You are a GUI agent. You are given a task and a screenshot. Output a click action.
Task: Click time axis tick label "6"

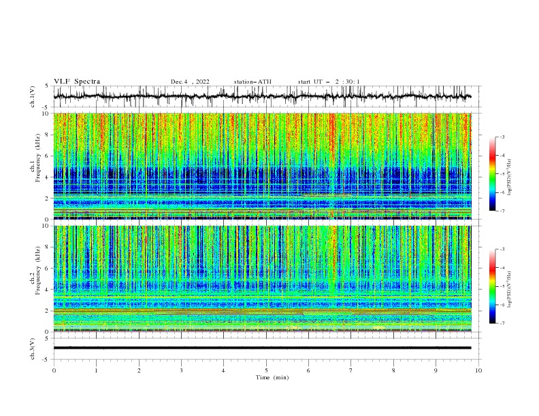(308, 370)
